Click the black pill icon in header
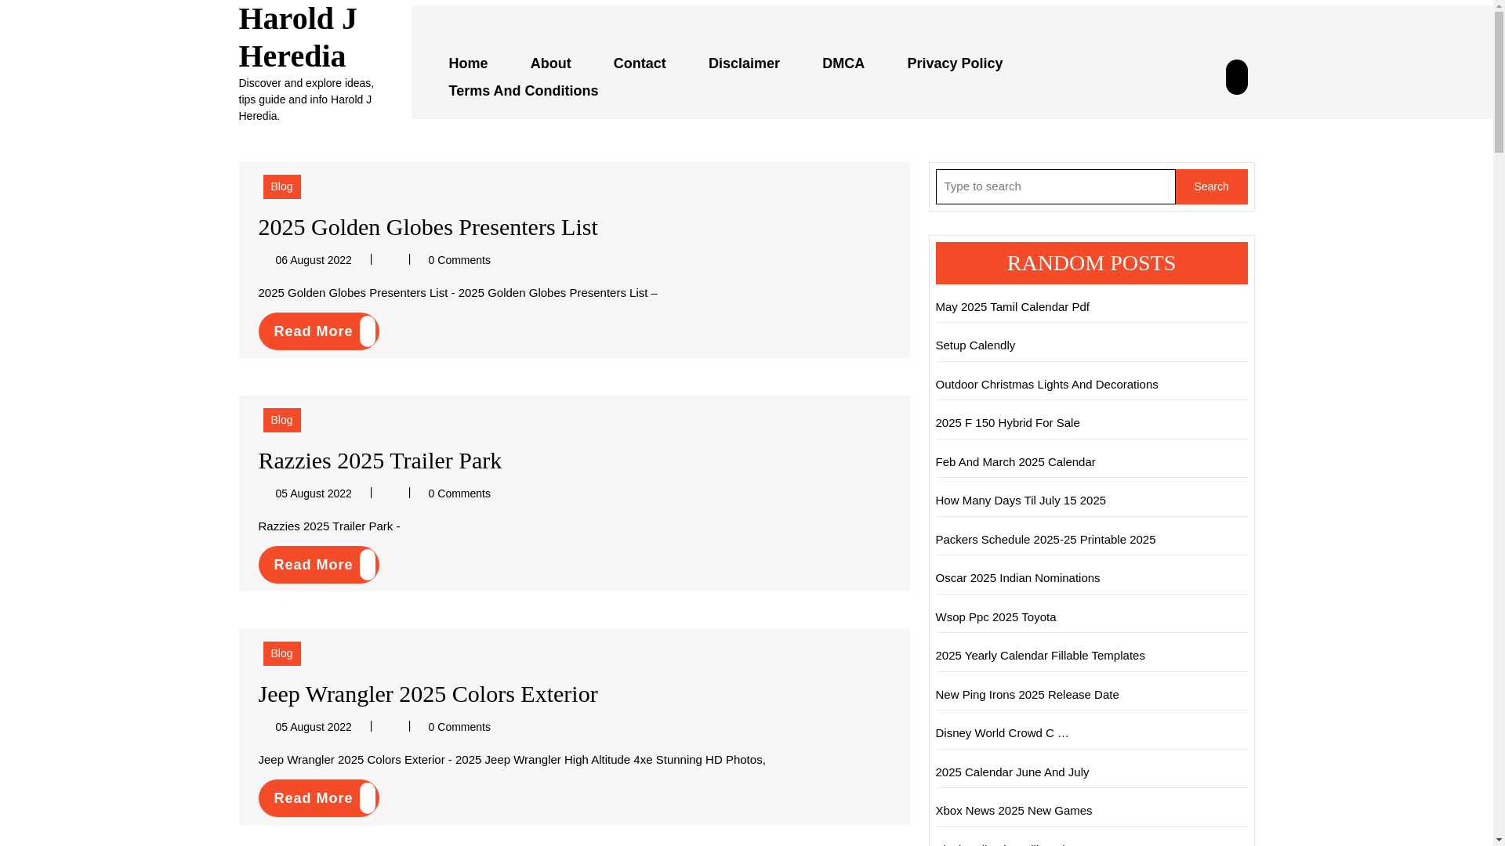Viewport: 1505px width, 846px height. point(1236,77)
